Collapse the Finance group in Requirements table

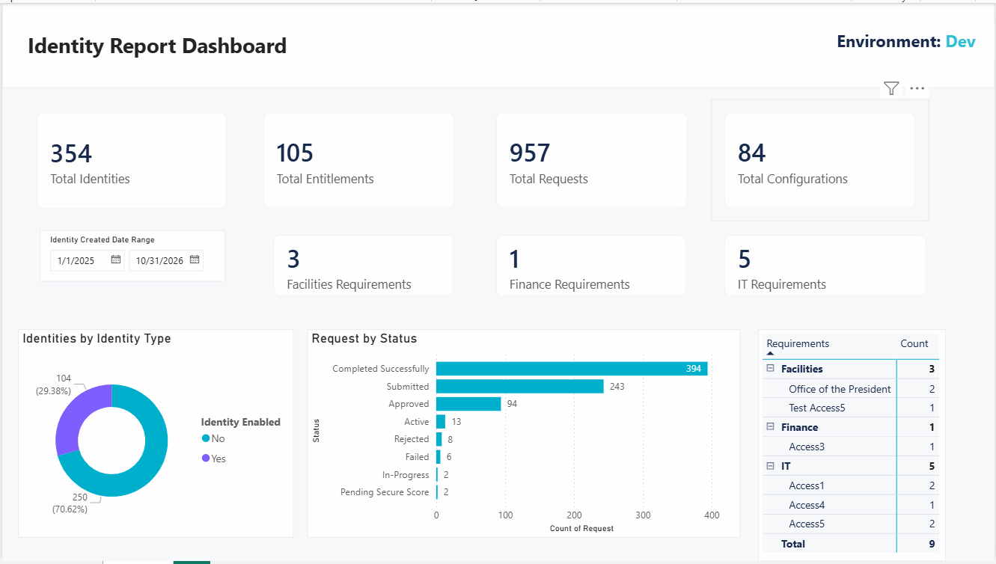point(770,427)
